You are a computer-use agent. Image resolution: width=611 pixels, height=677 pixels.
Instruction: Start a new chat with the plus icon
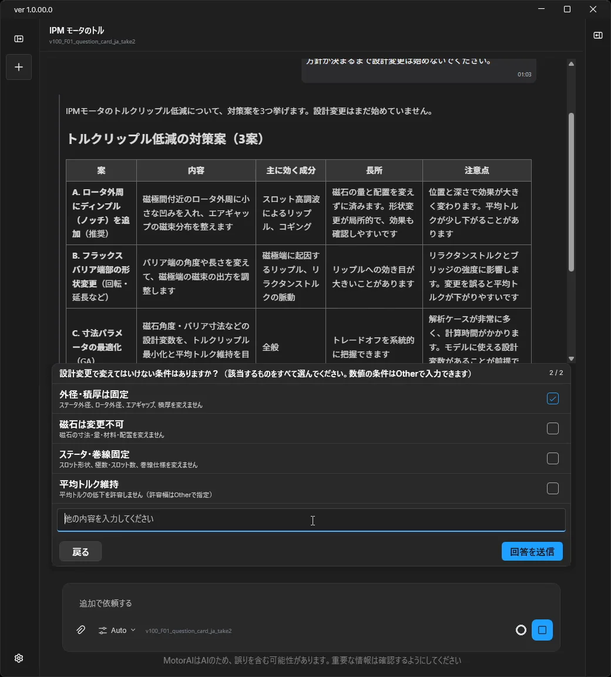pyautogui.click(x=19, y=67)
